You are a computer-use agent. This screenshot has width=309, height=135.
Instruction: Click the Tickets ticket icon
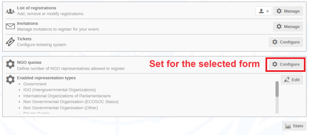pyautogui.click(x=10, y=42)
